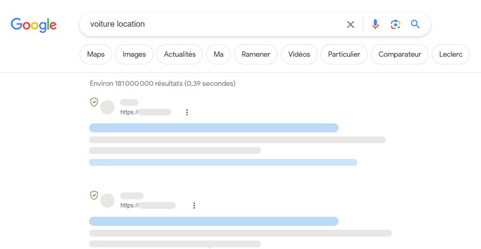This screenshot has width=481, height=249.
Task: Select the Actualités filter chip
Action: pos(179,54)
